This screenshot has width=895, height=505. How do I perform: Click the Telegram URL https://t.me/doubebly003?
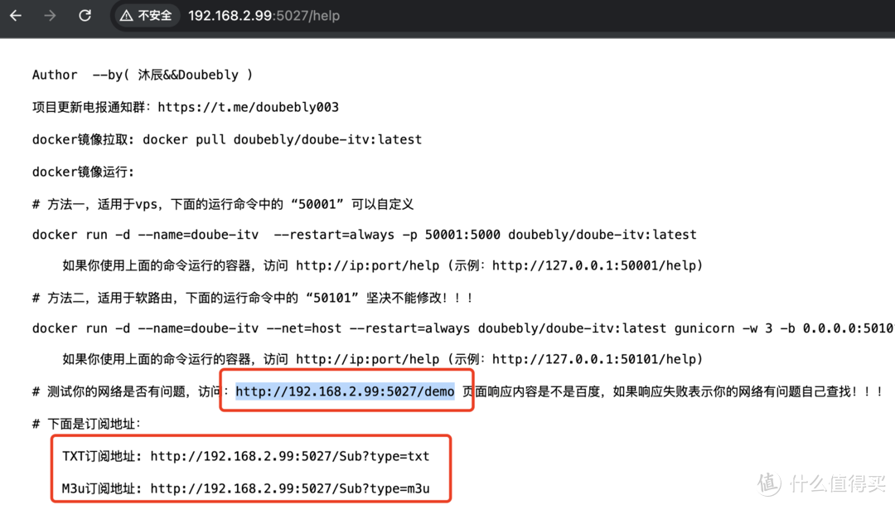(249, 108)
